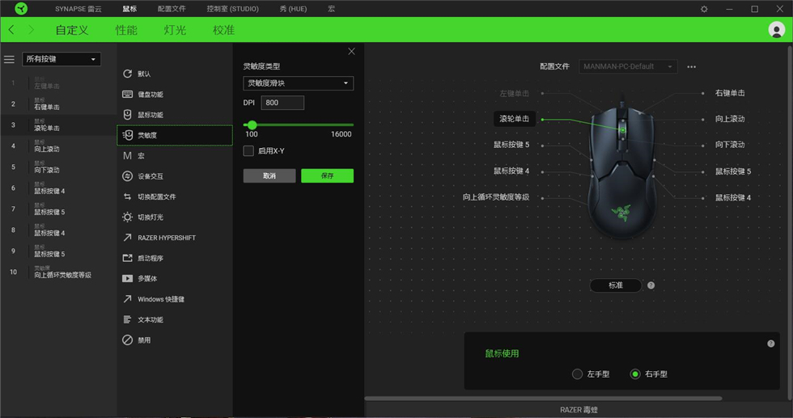
Task: Open the 配置文件 top menu
Action: coord(172,9)
